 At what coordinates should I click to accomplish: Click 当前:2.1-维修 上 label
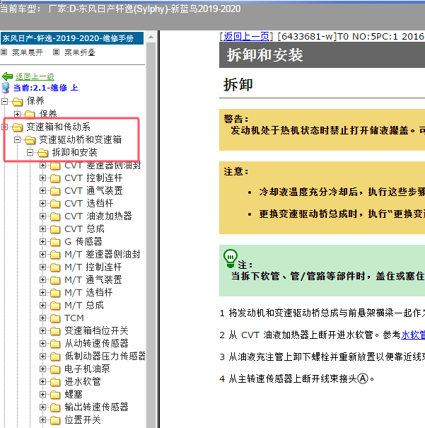pyautogui.click(x=46, y=88)
